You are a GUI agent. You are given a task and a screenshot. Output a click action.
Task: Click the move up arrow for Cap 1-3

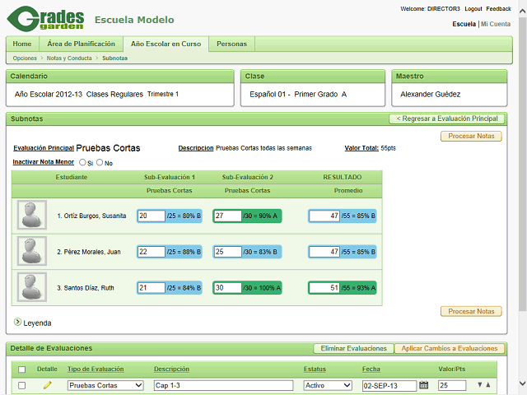tap(489, 385)
